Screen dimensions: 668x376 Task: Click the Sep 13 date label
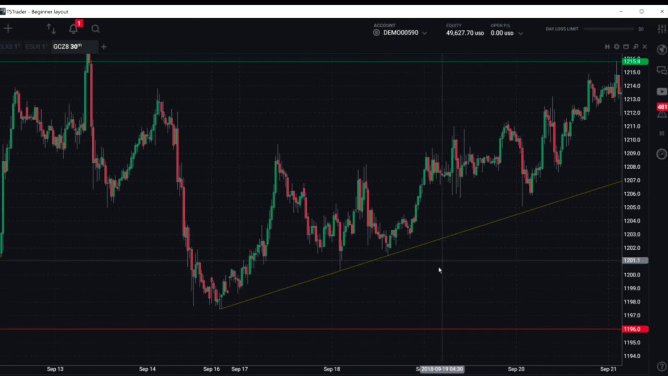(55, 369)
